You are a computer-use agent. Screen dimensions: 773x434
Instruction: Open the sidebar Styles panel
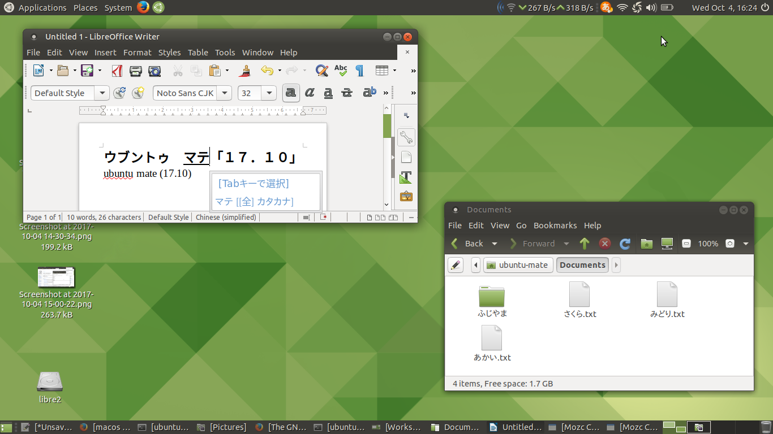click(x=406, y=177)
